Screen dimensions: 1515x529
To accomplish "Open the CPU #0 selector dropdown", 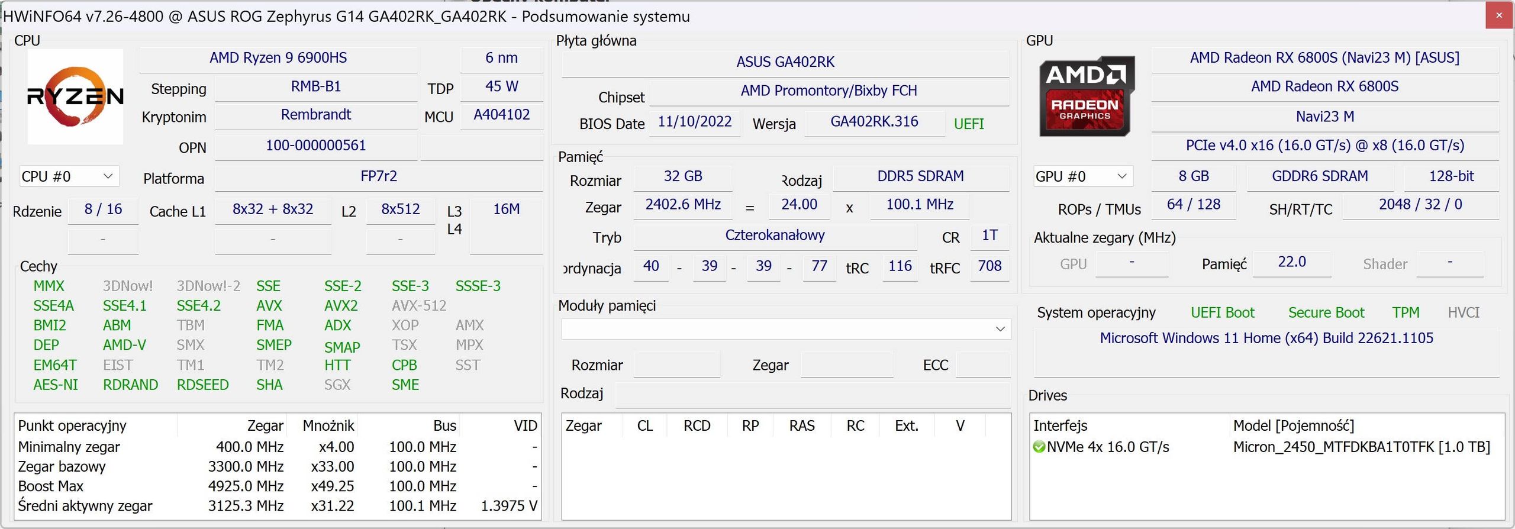I will pyautogui.click(x=69, y=176).
